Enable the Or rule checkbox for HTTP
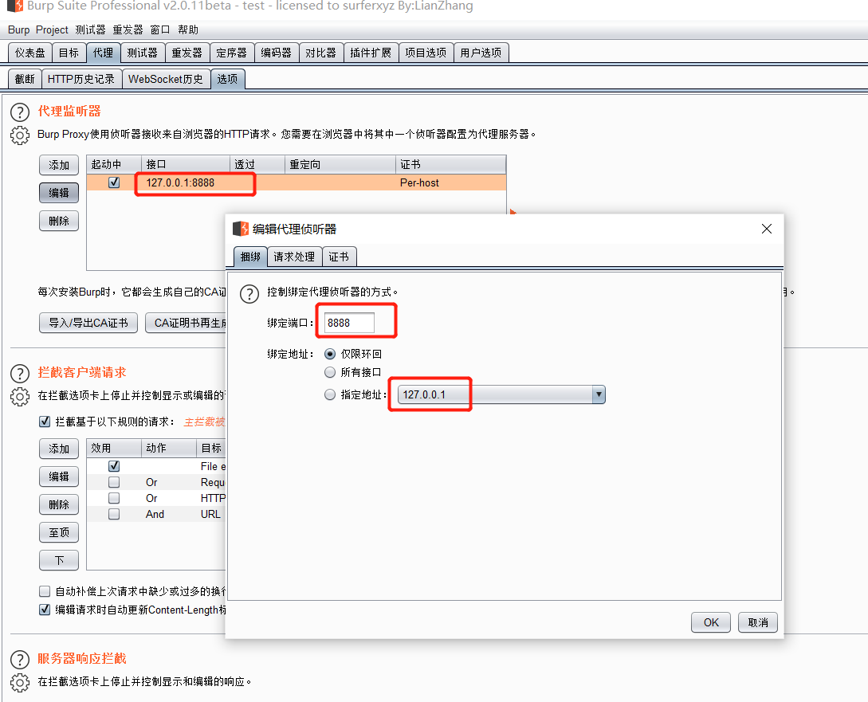This screenshot has width=868, height=702. point(114,498)
